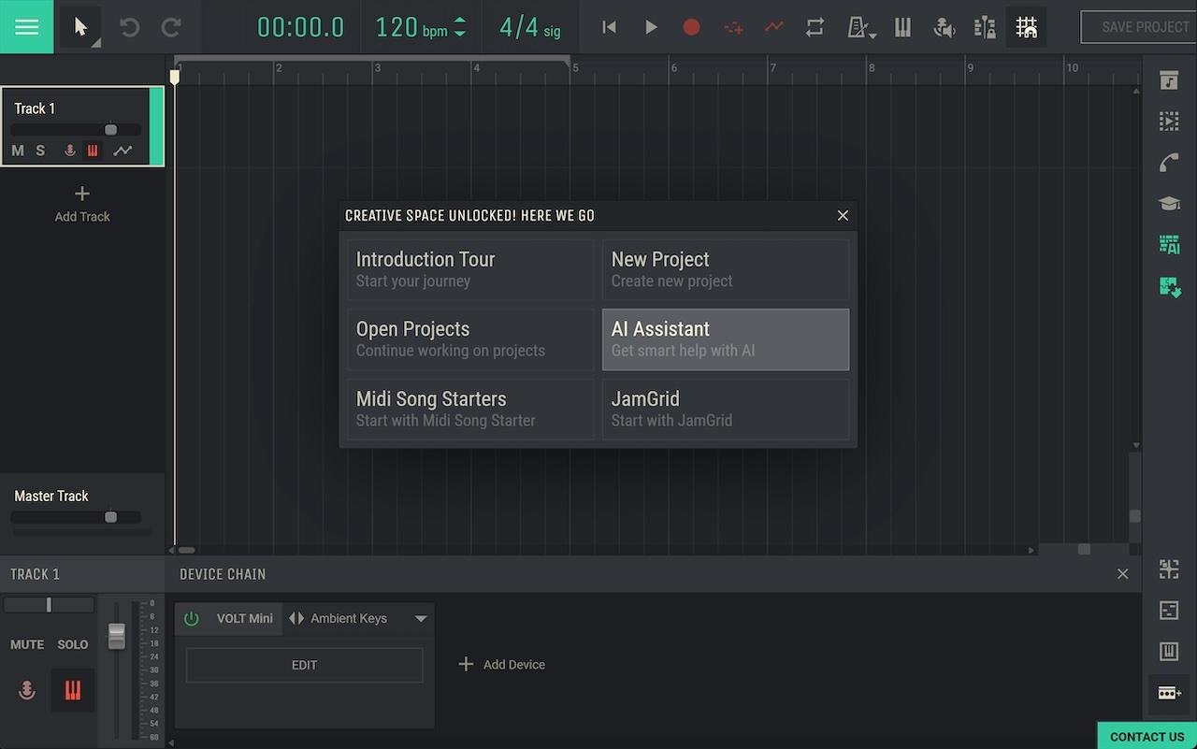This screenshot has width=1197, height=749.
Task: Click the snap-to-grid icon in toolbar
Action: pos(1027,27)
